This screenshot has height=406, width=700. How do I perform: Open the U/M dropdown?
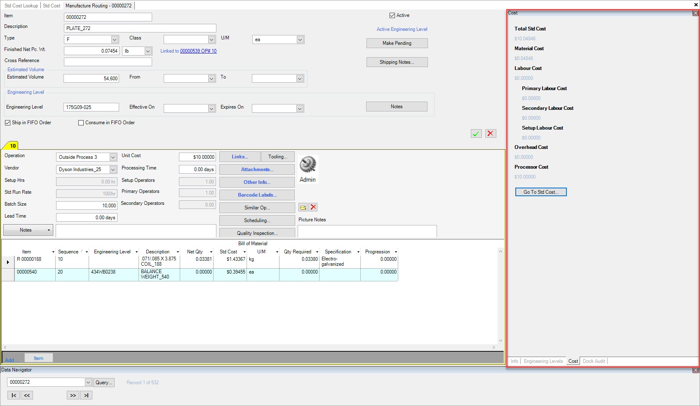coord(300,39)
